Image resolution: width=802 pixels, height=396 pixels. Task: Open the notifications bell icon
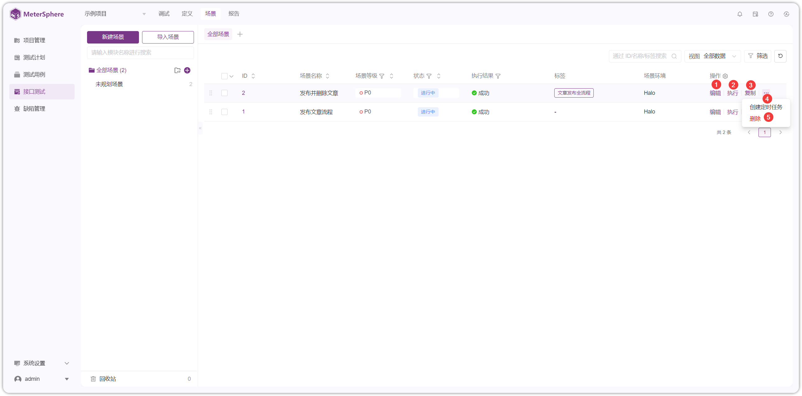740,14
